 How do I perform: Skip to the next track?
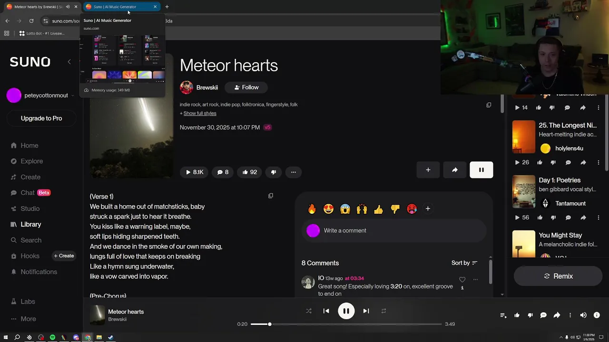[366, 311]
